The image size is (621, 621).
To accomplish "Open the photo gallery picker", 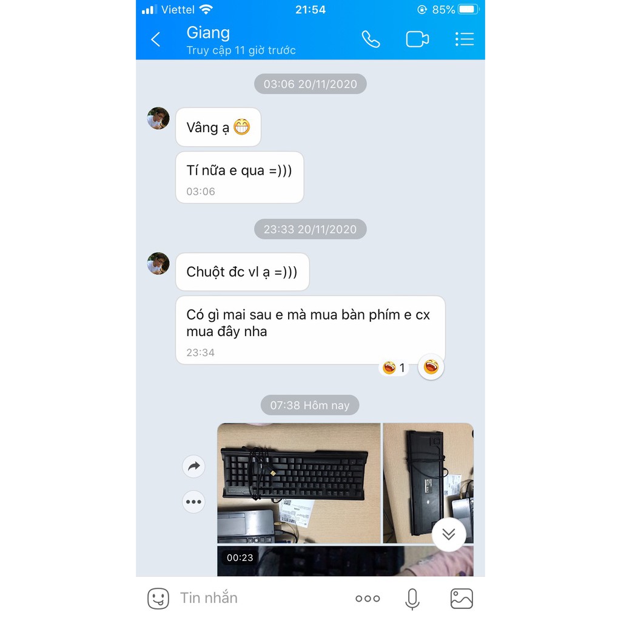I will [462, 598].
